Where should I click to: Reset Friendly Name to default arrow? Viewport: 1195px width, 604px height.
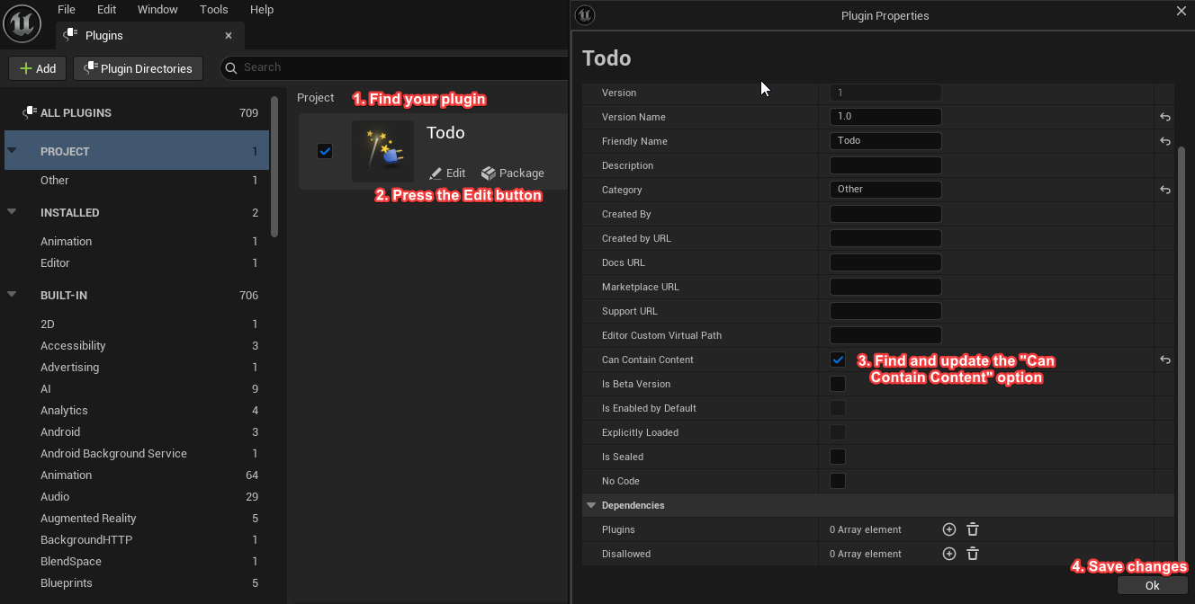click(1165, 141)
